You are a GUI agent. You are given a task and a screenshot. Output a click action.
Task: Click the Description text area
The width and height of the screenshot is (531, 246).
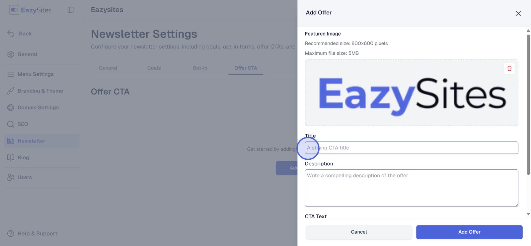(x=412, y=188)
